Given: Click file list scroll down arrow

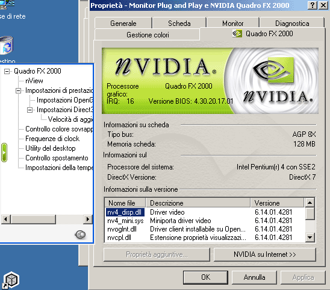Looking at the screenshot, I should tap(310, 238).
